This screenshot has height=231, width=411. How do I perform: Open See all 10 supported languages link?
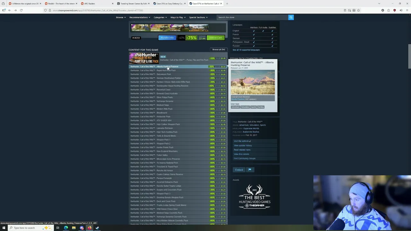246,50
